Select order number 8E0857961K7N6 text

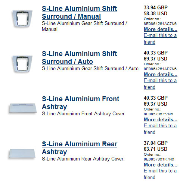pos(159,159)
